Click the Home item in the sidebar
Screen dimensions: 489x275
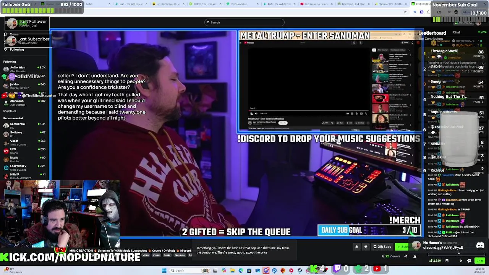(14, 34)
